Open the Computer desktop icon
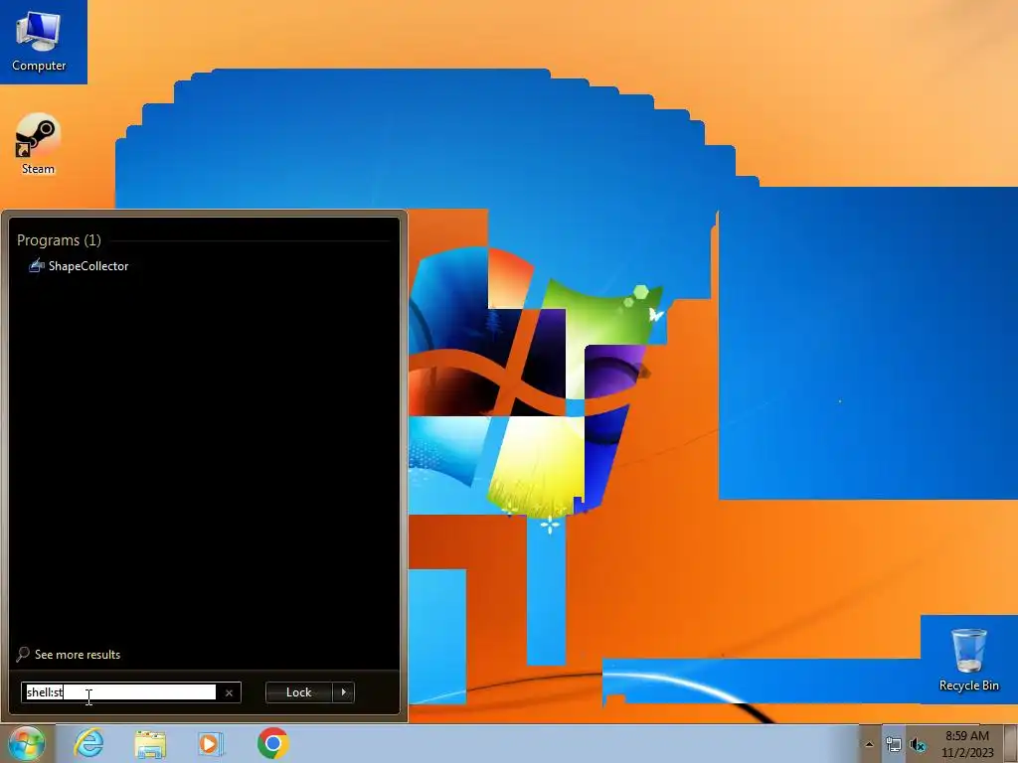Screen dimensions: 1018x763 tap(39, 40)
